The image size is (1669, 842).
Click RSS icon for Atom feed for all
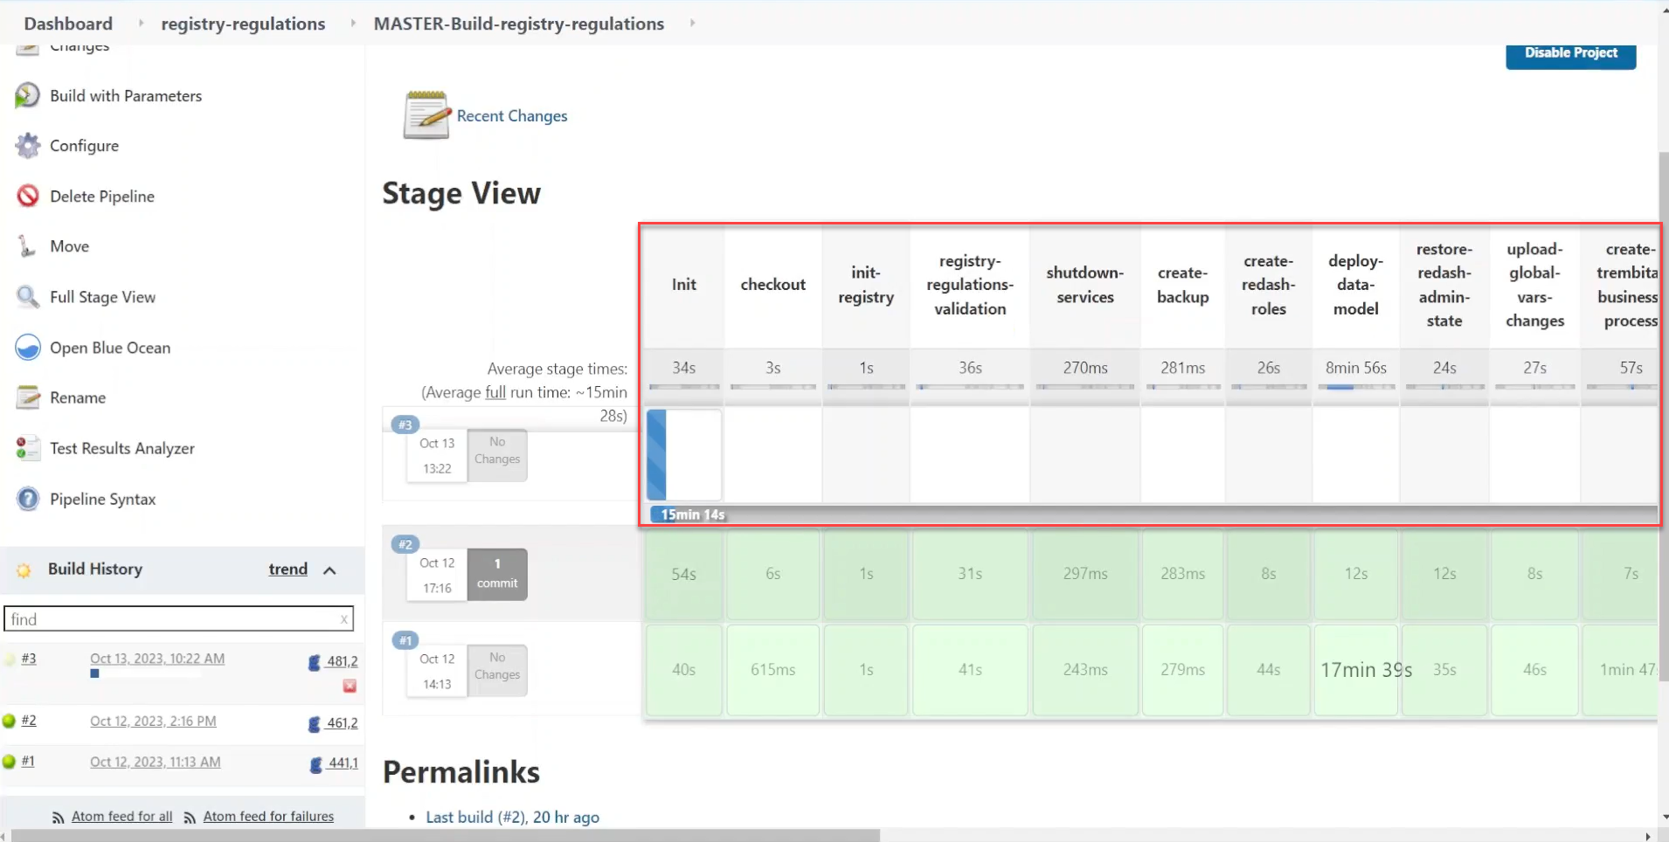(58, 818)
